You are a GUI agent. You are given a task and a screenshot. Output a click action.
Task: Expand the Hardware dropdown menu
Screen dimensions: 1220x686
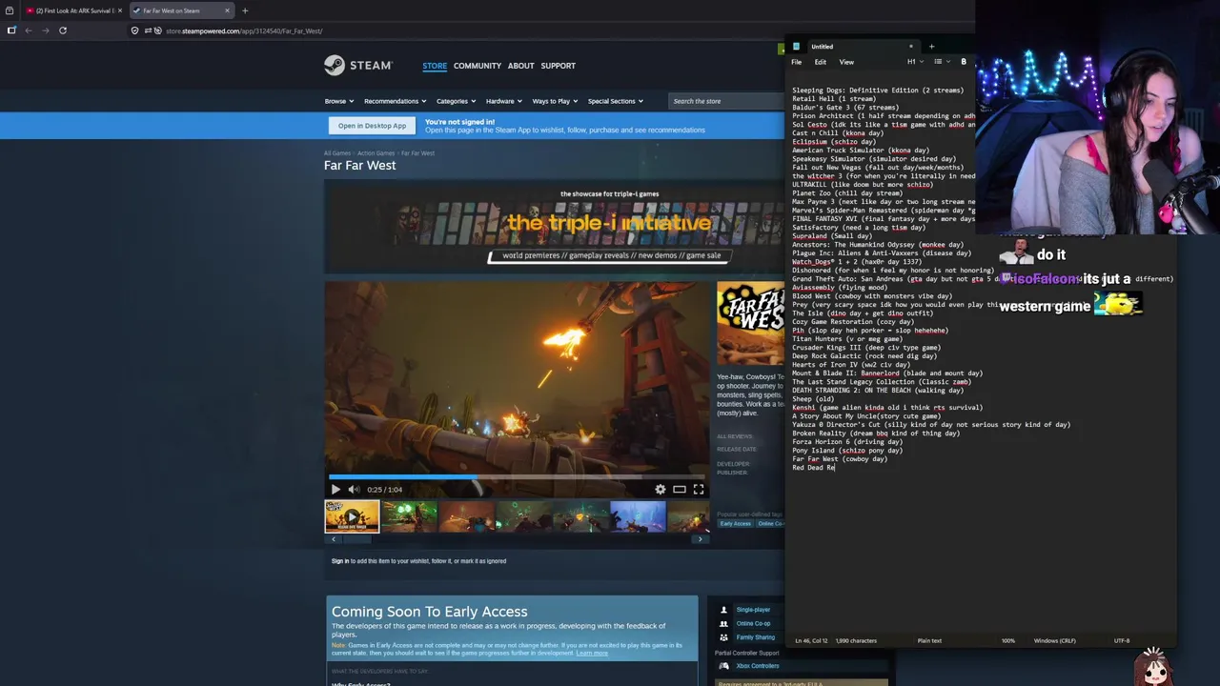pyautogui.click(x=503, y=101)
